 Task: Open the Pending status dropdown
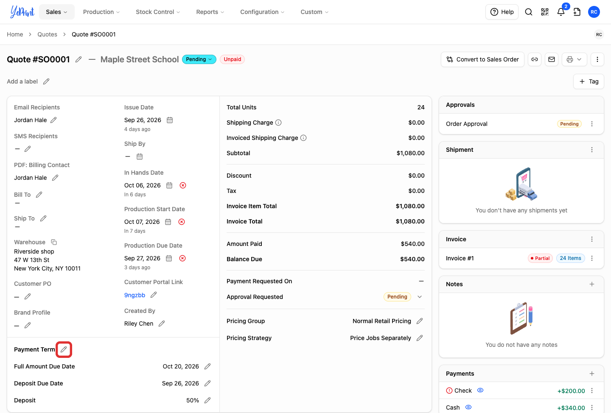click(199, 59)
